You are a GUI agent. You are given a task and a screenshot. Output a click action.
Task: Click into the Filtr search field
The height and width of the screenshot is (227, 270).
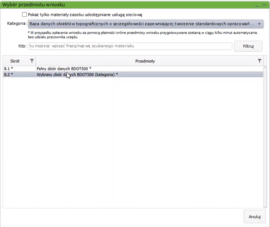[130, 46]
